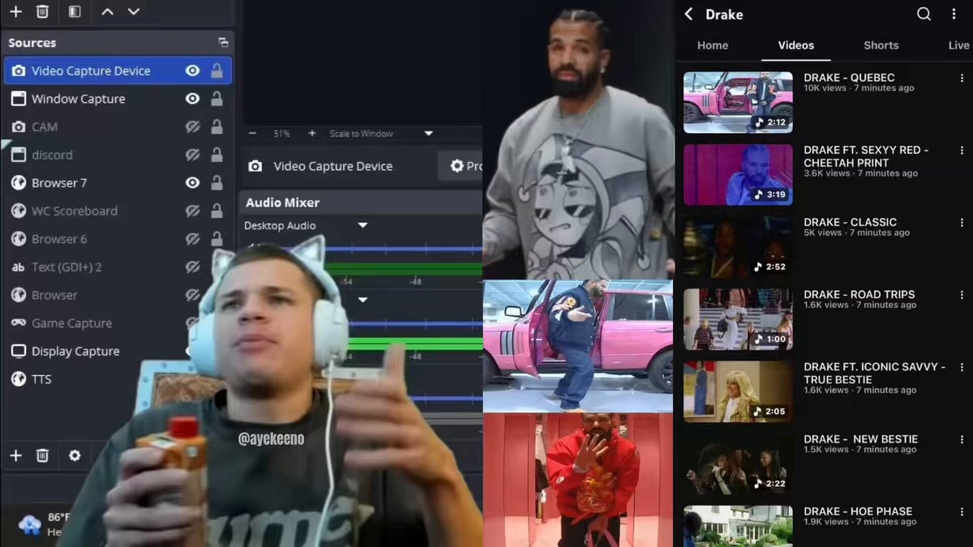Open CHEETAH PRINT video thumbnail
The width and height of the screenshot is (973, 547).
coord(738,174)
